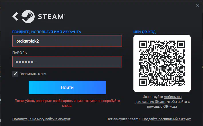The image size is (203, 126).
Task: Open the мобильное приложение Steam link
Action: point(158,99)
